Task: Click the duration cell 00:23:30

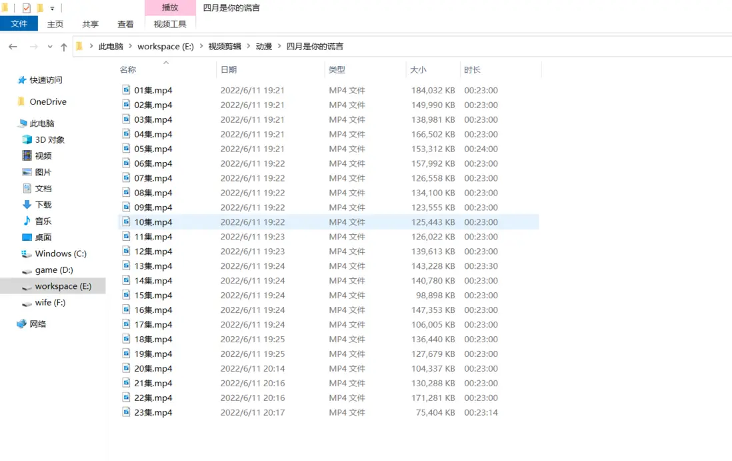Action: click(x=481, y=266)
